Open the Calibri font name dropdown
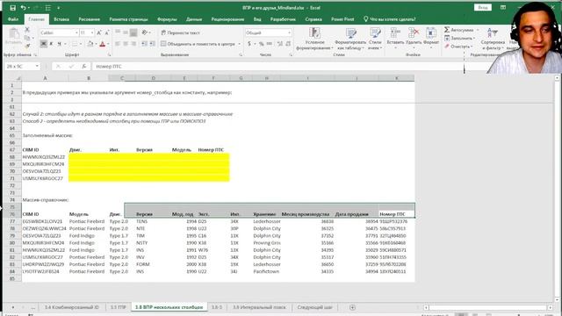 76,32
